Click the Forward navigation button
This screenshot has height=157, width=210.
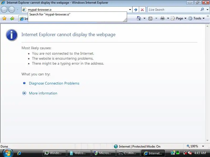pyautogui.click(x=12, y=10)
